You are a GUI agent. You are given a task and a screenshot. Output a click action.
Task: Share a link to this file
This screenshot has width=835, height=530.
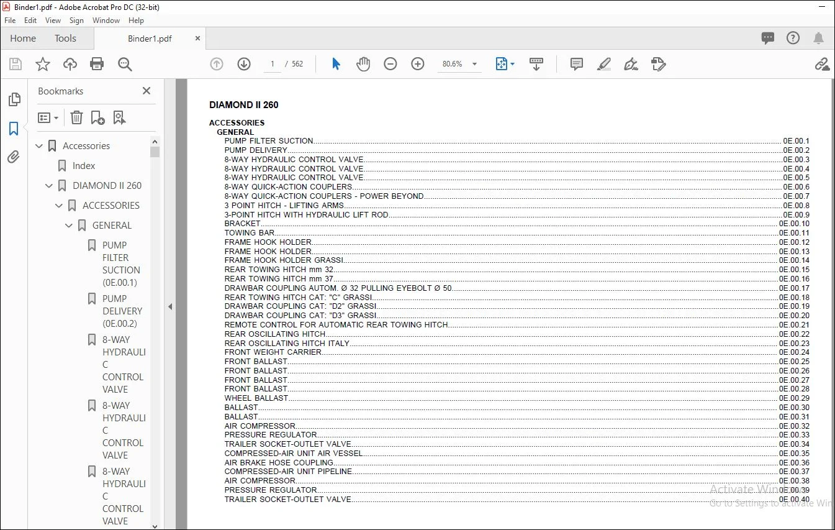822,64
